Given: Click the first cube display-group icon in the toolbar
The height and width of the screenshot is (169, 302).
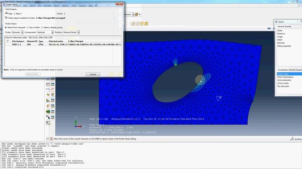Looking at the screenshot, I should pyautogui.click(x=133, y=23).
